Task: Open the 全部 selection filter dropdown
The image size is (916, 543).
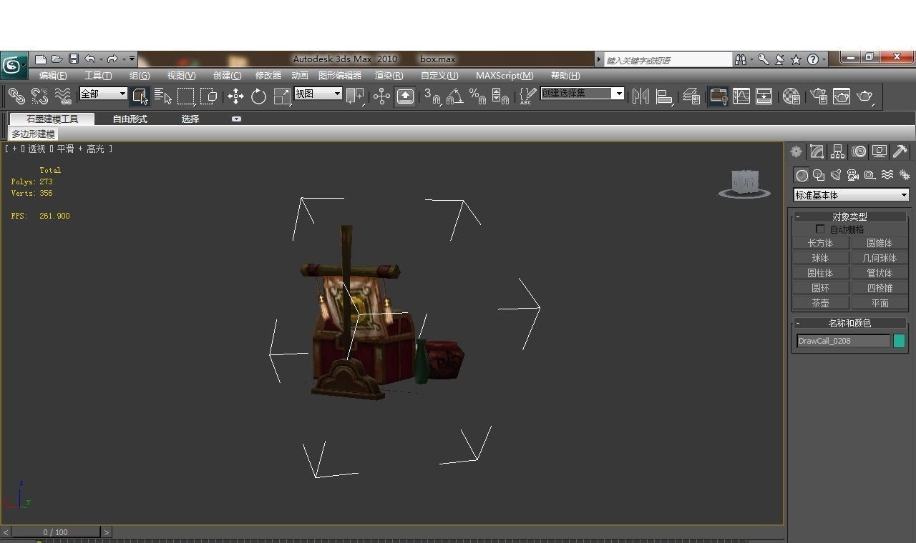Action: coord(103,94)
